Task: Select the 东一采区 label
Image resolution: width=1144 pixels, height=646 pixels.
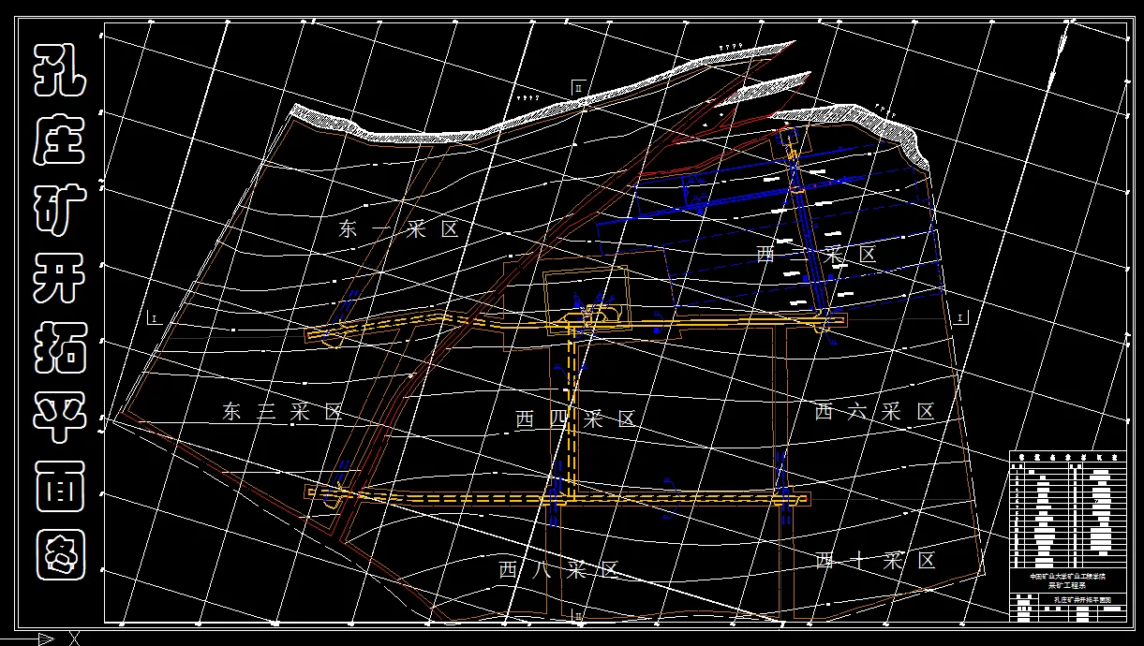Action: coord(400,229)
